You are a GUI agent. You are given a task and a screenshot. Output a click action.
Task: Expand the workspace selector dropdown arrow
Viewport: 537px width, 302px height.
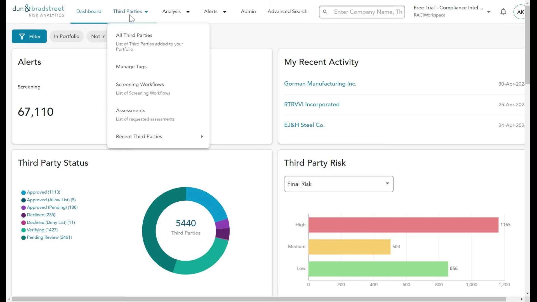(489, 12)
